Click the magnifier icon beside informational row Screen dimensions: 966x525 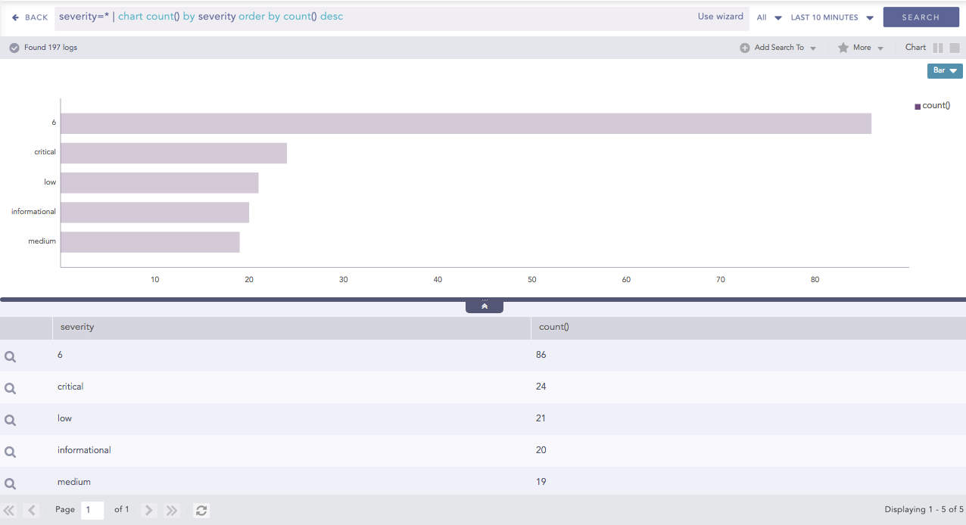11,452
